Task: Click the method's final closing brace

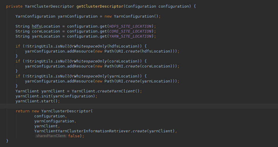Action: coord(7,141)
